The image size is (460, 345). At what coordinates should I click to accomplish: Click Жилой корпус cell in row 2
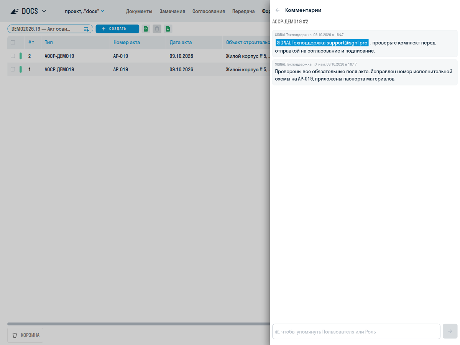tap(248, 56)
